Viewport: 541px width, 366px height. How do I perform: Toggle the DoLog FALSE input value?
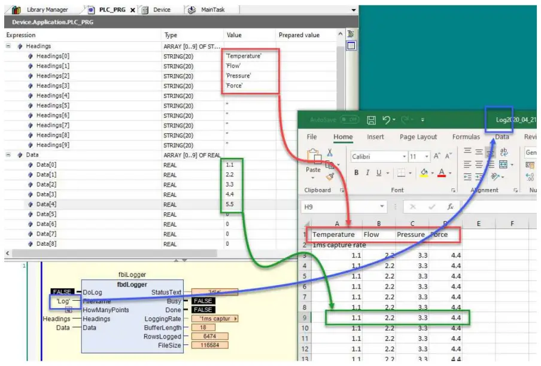[x=62, y=292]
